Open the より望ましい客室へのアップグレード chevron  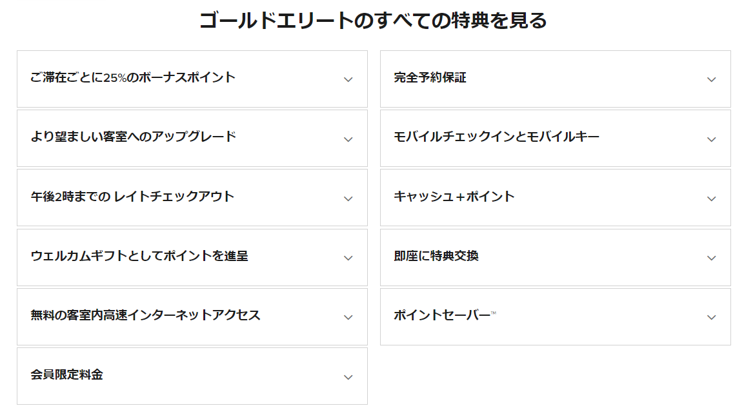(x=348, y=139)
